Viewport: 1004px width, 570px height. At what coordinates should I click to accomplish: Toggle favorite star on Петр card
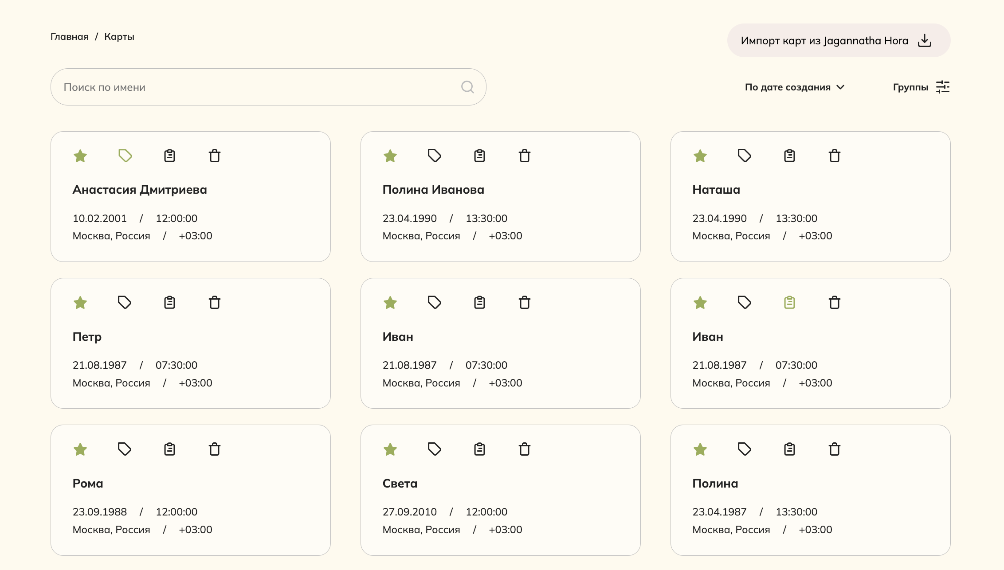pyautogui.click(x=80, y=302)
